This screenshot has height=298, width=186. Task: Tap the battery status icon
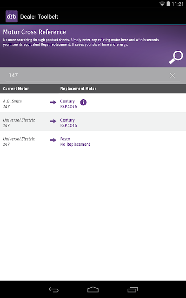[x=168, y=4]
